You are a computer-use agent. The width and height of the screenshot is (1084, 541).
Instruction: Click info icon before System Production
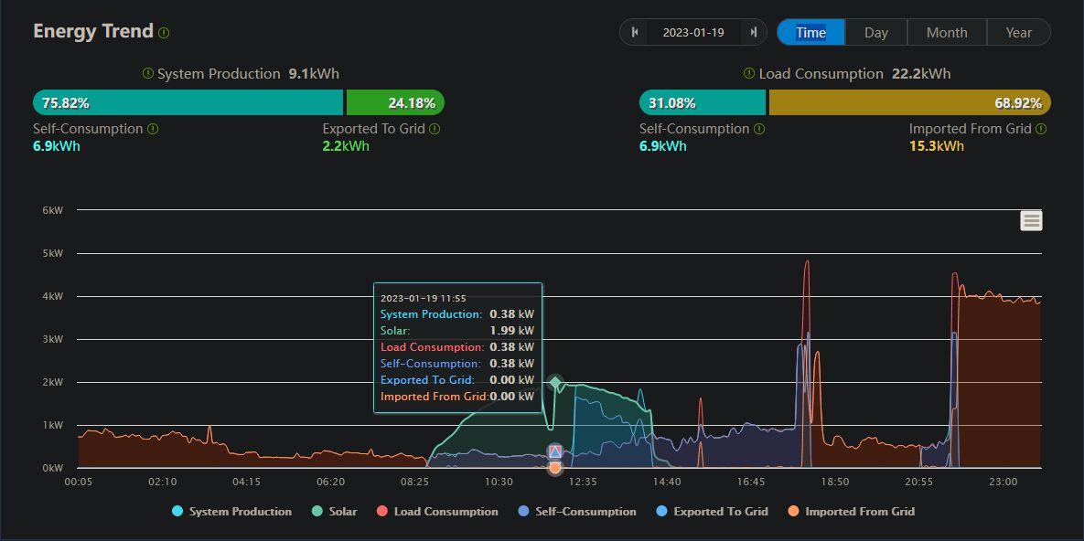pos(147,74)
